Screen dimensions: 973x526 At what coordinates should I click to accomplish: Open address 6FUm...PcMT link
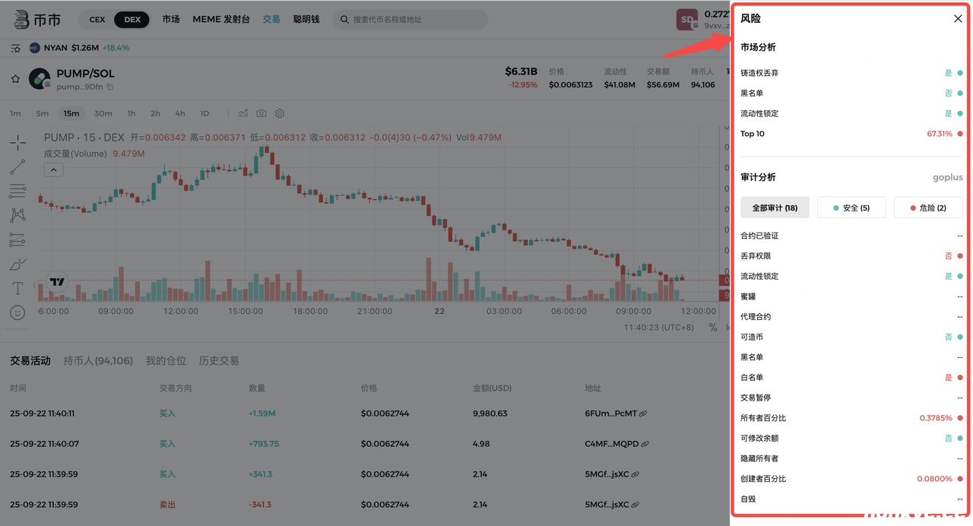pyautogui.click(x=643, y=414)
